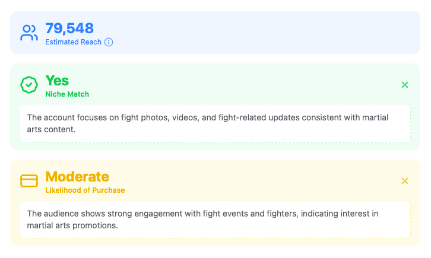The width and height of the screenshot is (431, 258).
Task: Click the yellow credit card icon
Action: (x=29, y=181)
